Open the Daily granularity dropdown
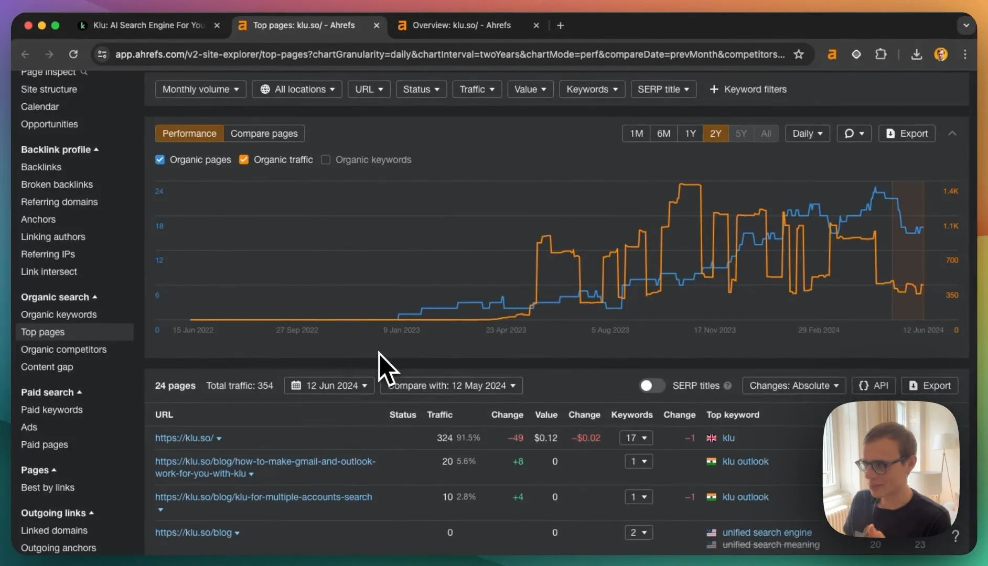Viewport: 988px width, 566px height. [x=807, y=134]
